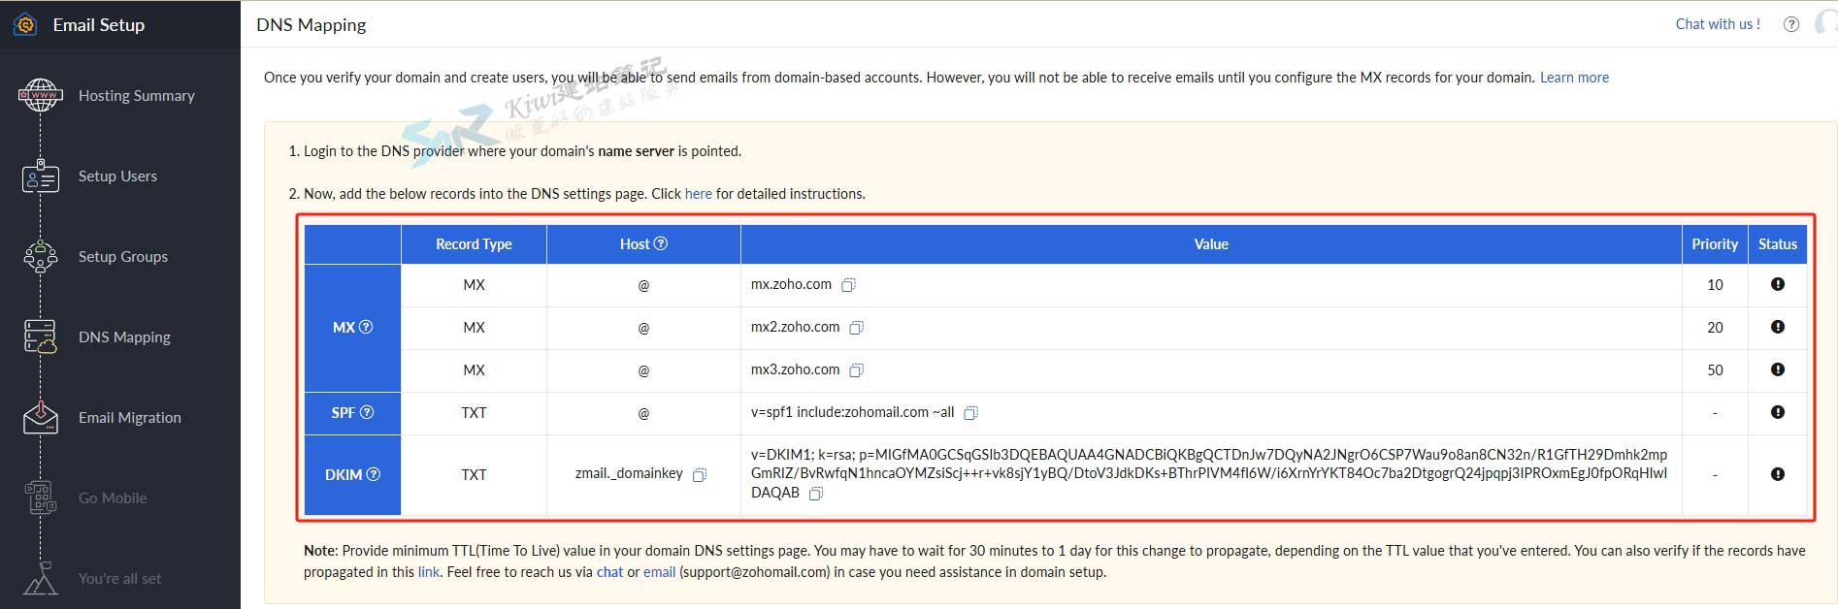
Task: Show help for the MX section
Action: [366, 327]
